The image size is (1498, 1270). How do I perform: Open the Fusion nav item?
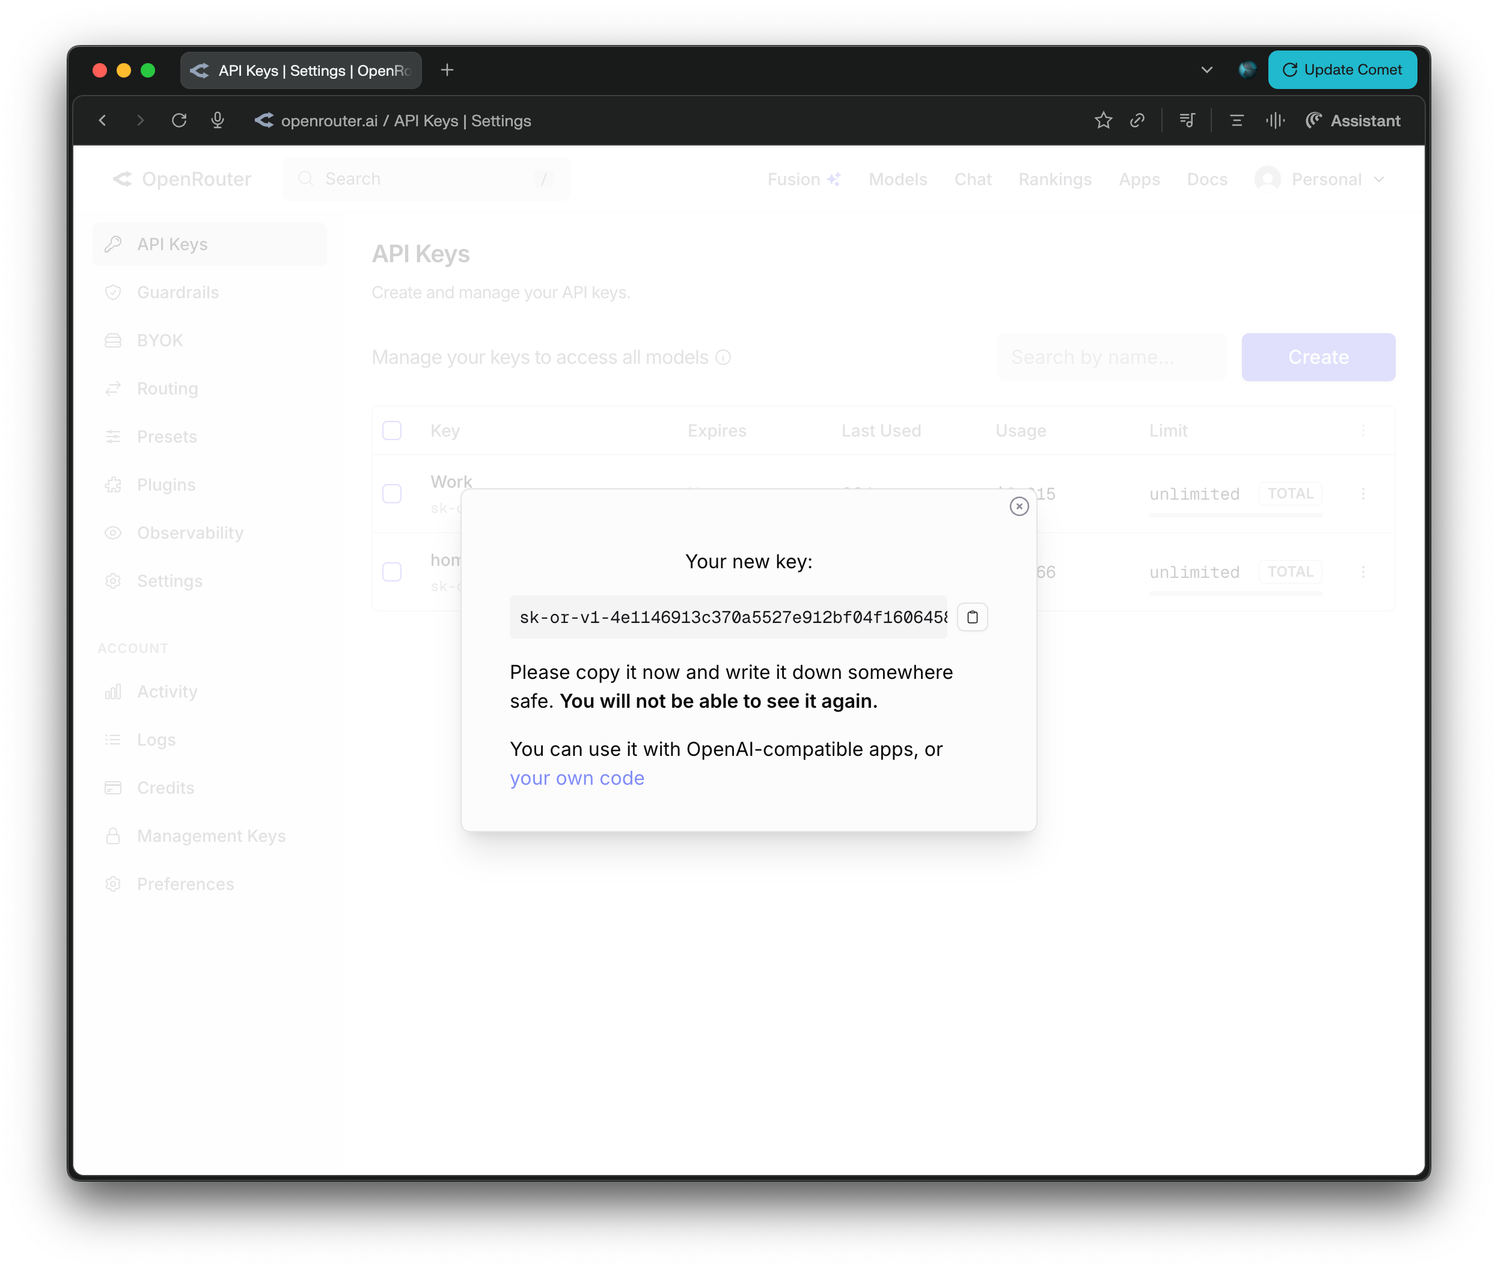(x=803, y=179)
